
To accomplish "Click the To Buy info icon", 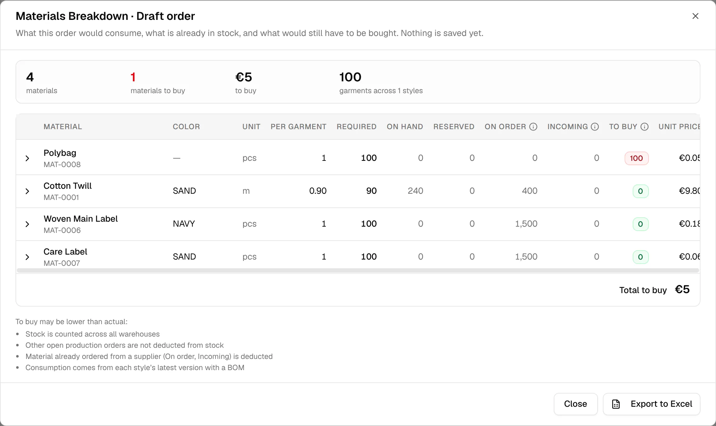I will pyautogui.click(x=645, y=127).
